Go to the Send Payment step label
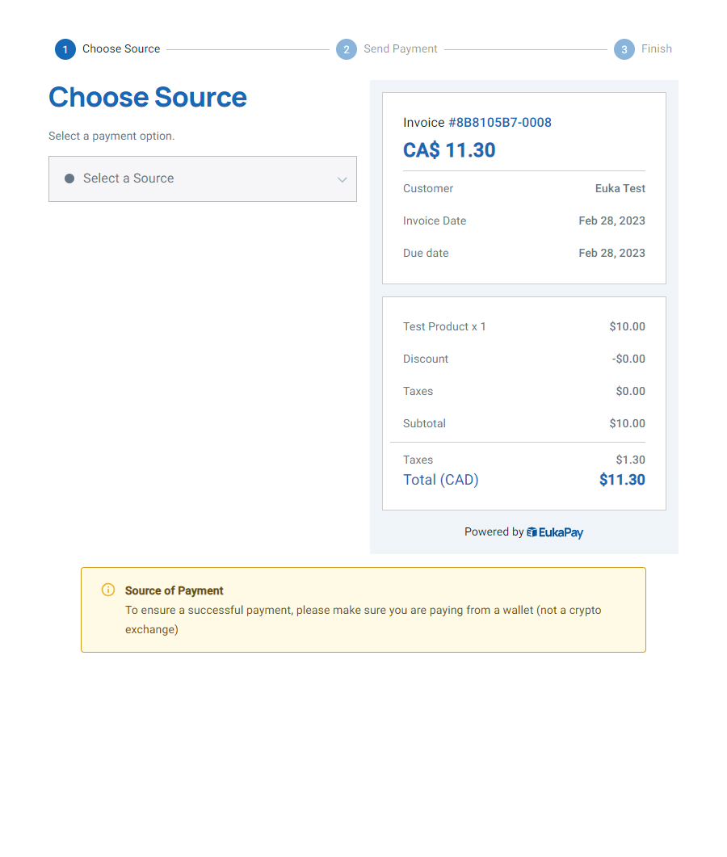This screenshot has width=727, height=857. coord(400,48)
